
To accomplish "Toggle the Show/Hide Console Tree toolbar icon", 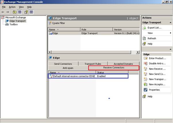I will click(20, 12).
